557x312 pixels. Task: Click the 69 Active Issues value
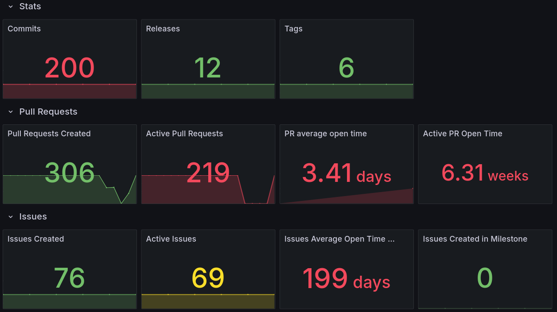(208, 278)
